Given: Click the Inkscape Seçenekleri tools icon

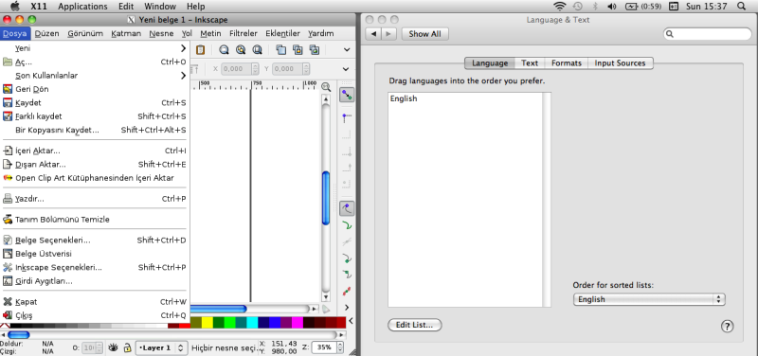Looking at the screenshot, I should click(x=8, y=267).
